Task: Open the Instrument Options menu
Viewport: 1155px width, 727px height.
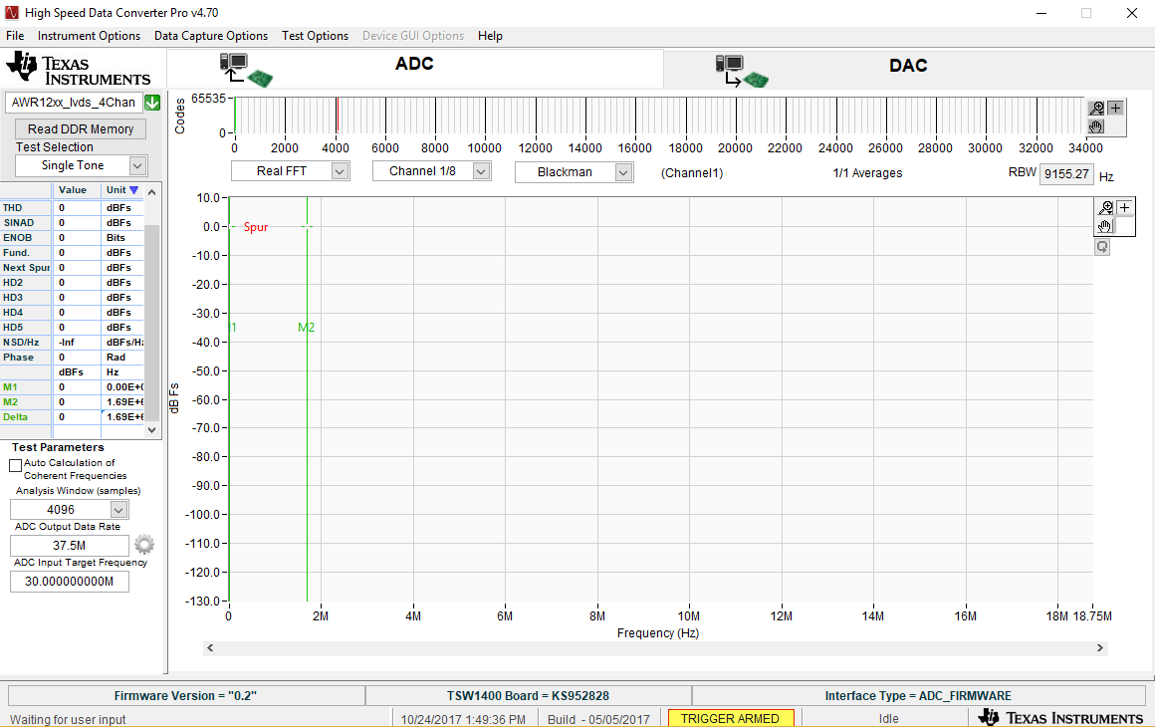Action: point(89,36)
